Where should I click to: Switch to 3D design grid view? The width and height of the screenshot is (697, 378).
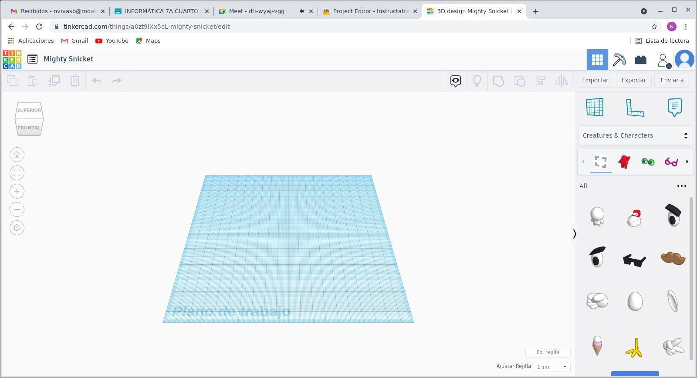[x=597, y=60]
